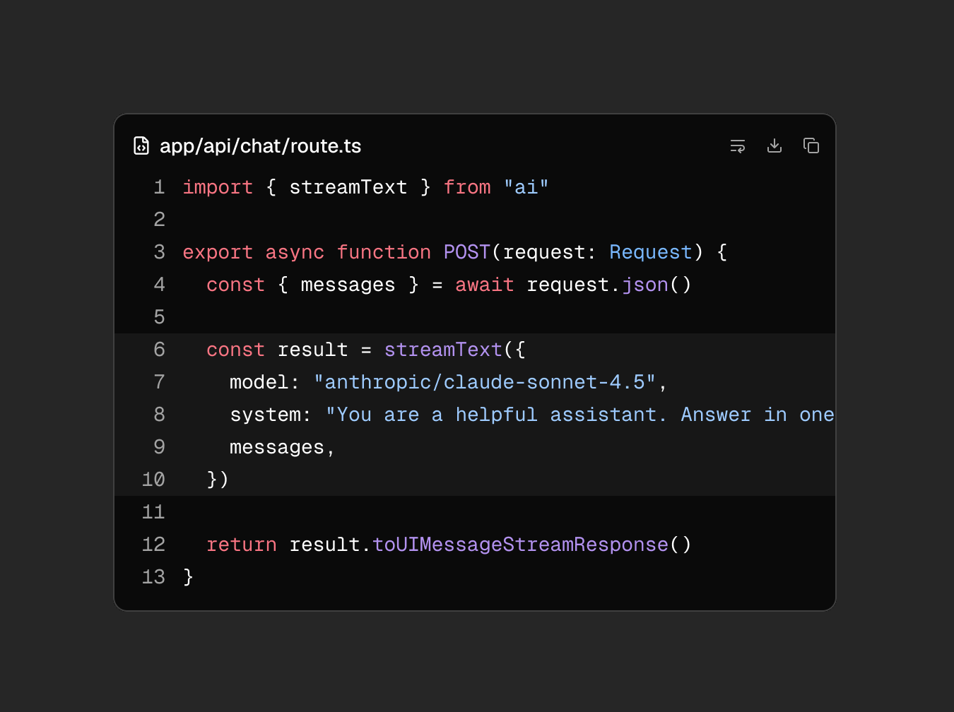This screenshot has width=954, height=712.
Task: Click the return keyword on line 12
Action: click(242, 545)
